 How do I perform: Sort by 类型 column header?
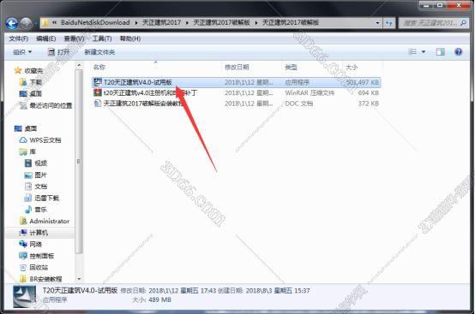[291, 67]
